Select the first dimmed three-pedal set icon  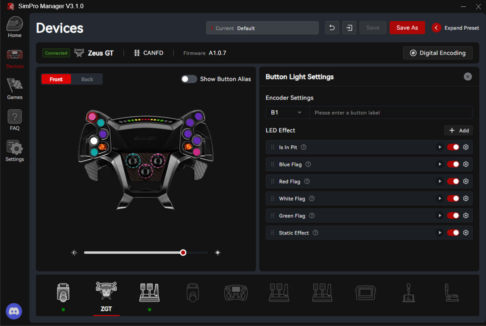pyautogui.click(x=279, y=292)
